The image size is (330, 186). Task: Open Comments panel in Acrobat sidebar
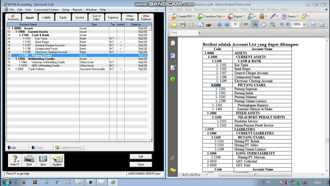[x=173, y=170]
